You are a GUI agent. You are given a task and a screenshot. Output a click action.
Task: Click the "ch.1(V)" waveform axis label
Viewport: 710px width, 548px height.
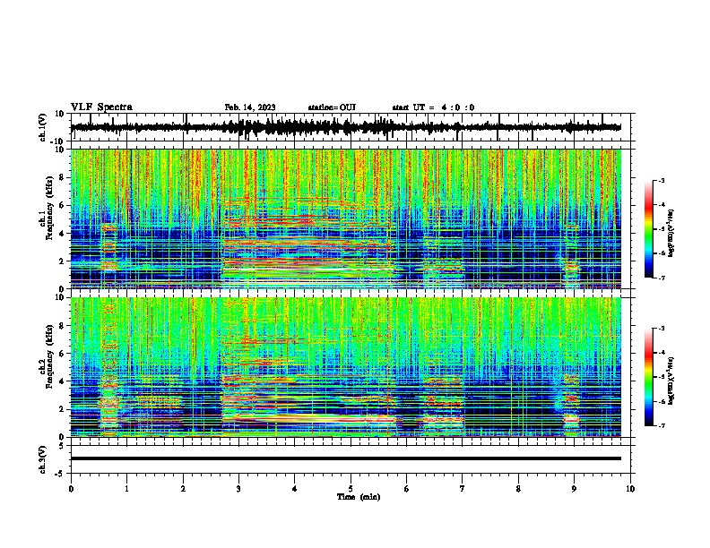(43, 127)
